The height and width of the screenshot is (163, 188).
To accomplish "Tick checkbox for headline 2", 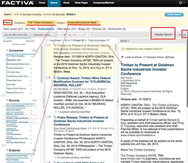I will (47, 78).
